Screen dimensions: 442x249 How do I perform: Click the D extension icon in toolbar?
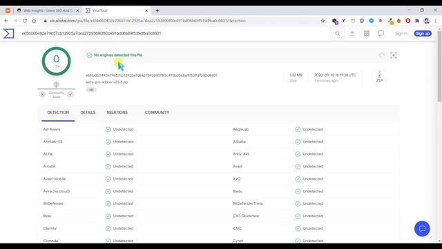point(362,21)
